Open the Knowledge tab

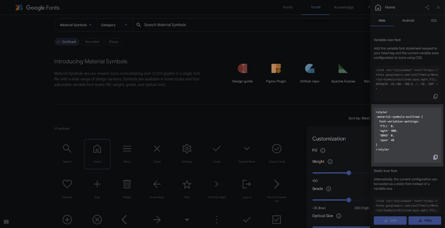(344, 7)
